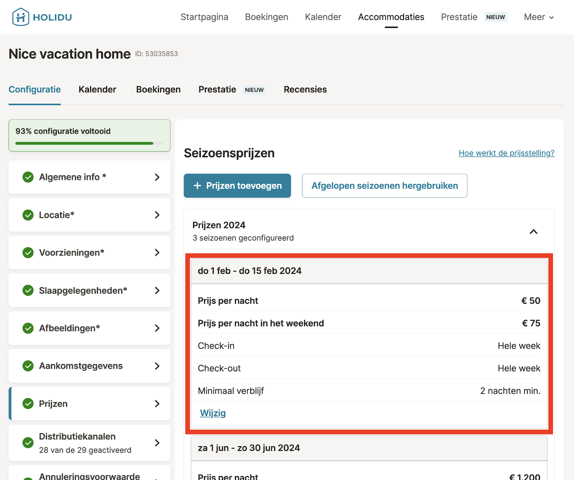Click green checkmark next to Algemene info
Viewport: 574px width, 480px height.
(28, 177)
